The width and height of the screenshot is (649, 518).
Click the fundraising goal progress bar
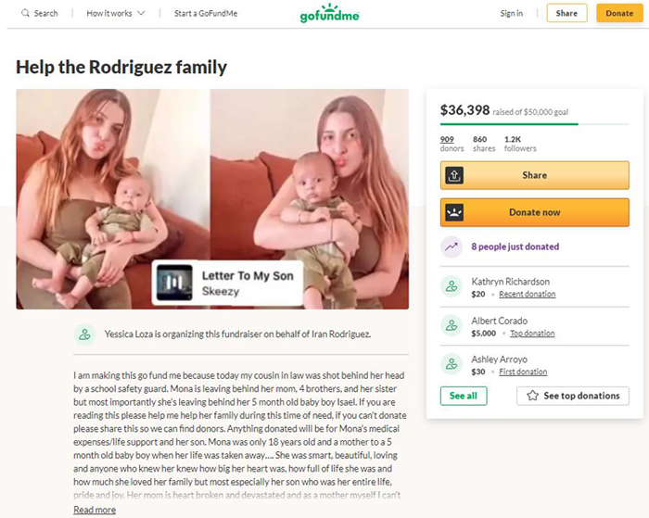pyautogui.click(x=534, y=123)
